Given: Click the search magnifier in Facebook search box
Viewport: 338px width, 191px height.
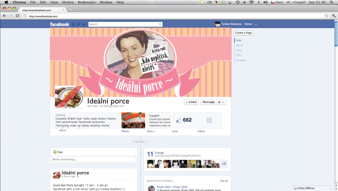Looking at the screenshot, I should (x=160, y=24).
